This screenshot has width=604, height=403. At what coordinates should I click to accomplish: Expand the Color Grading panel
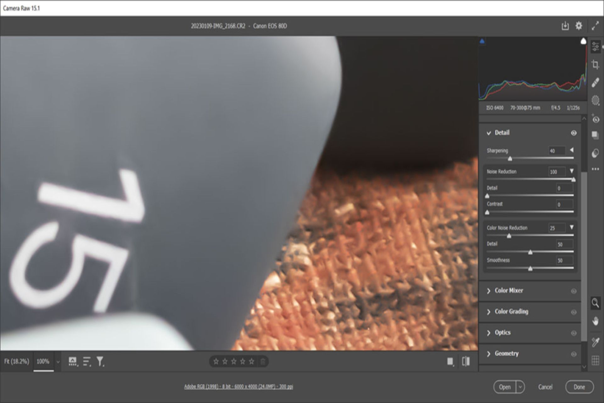pyautogui.click(x=489, y=312)
